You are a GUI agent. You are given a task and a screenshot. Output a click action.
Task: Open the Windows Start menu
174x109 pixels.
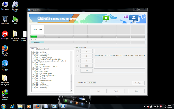pos(4,107)
